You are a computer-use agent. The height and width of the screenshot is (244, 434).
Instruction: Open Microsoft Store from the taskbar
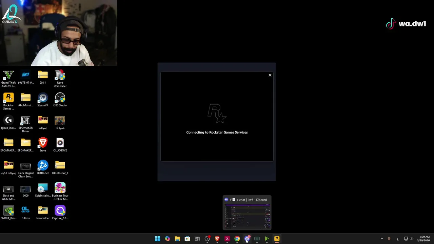(x=187, y=239)
